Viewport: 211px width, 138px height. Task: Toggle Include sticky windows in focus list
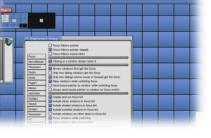tap(50, 101)
